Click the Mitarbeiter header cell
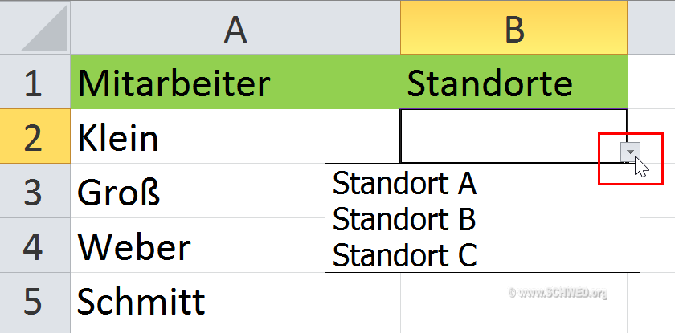This screenshot has height=333, width=675. pyautogui.click(x=235, y=83)
